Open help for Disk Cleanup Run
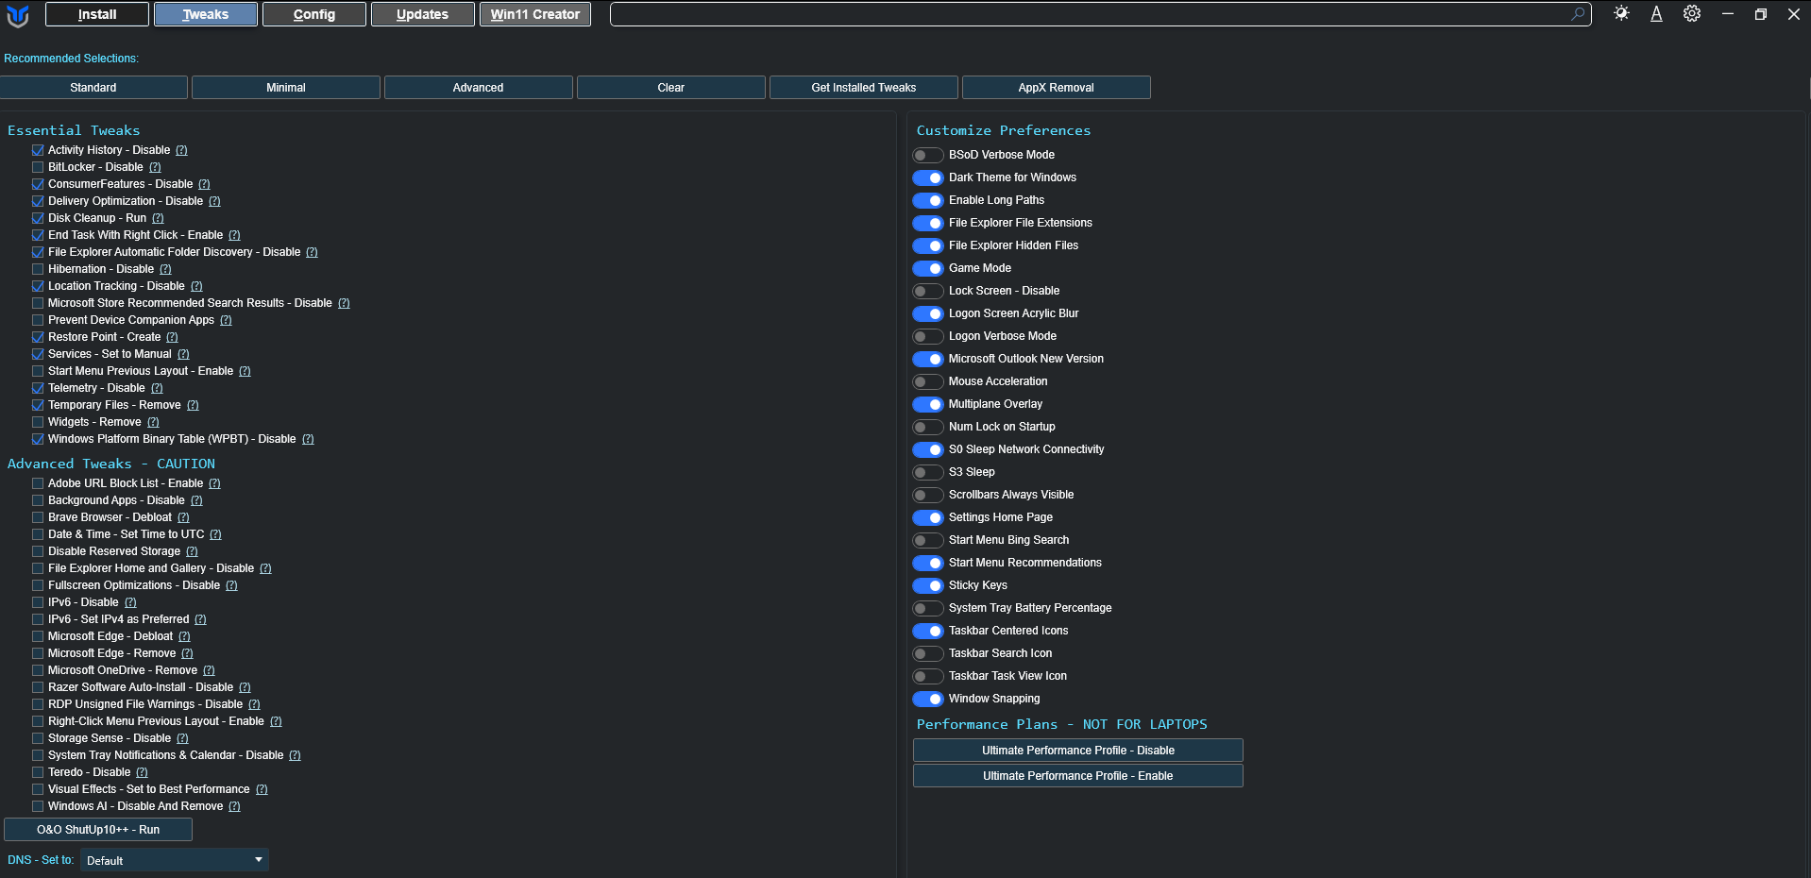 click(x=158, y=218)
